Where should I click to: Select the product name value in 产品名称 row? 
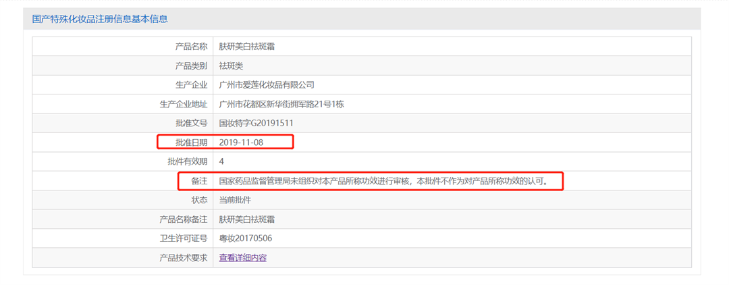(247, 47)
